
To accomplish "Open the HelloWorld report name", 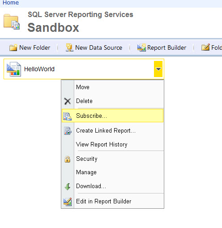I will [39, 69].
